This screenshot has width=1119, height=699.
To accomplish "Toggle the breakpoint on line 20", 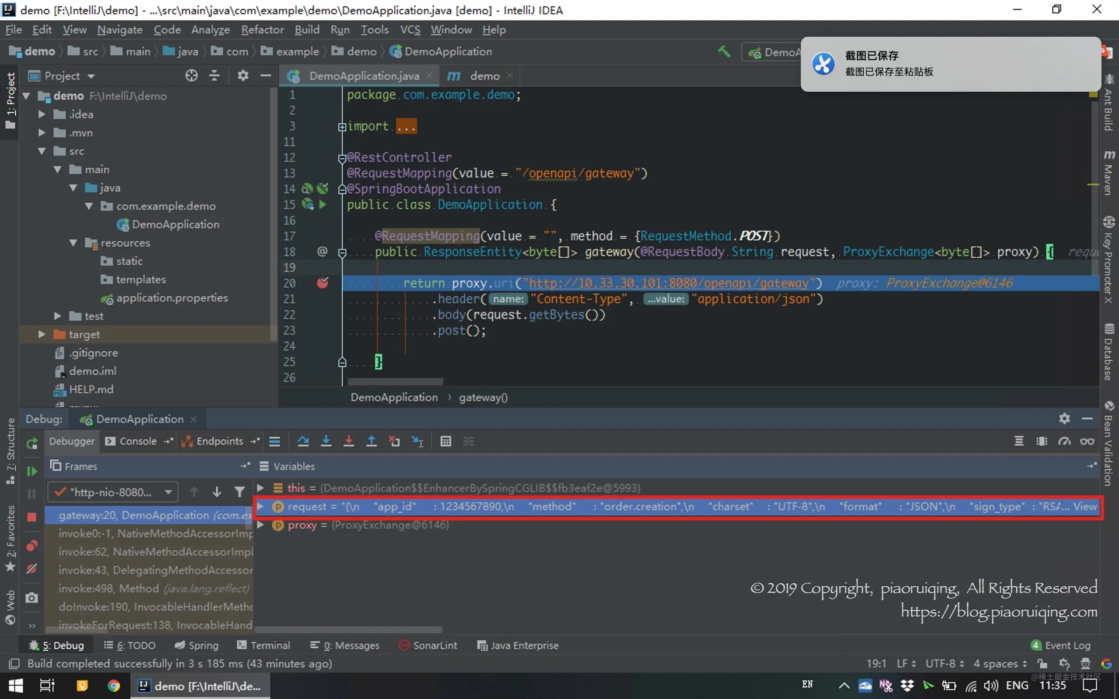I will [x=323, y=283].
